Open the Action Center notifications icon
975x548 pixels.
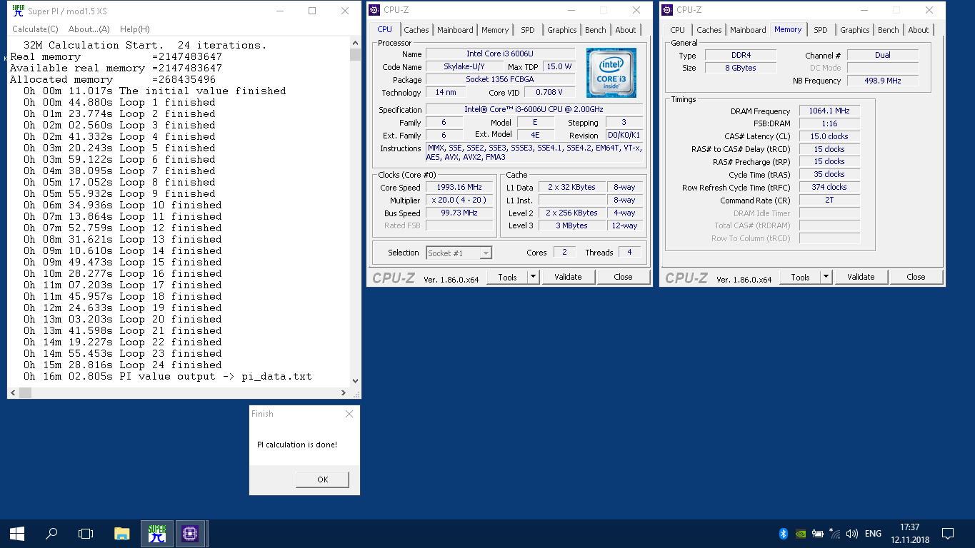948,533
